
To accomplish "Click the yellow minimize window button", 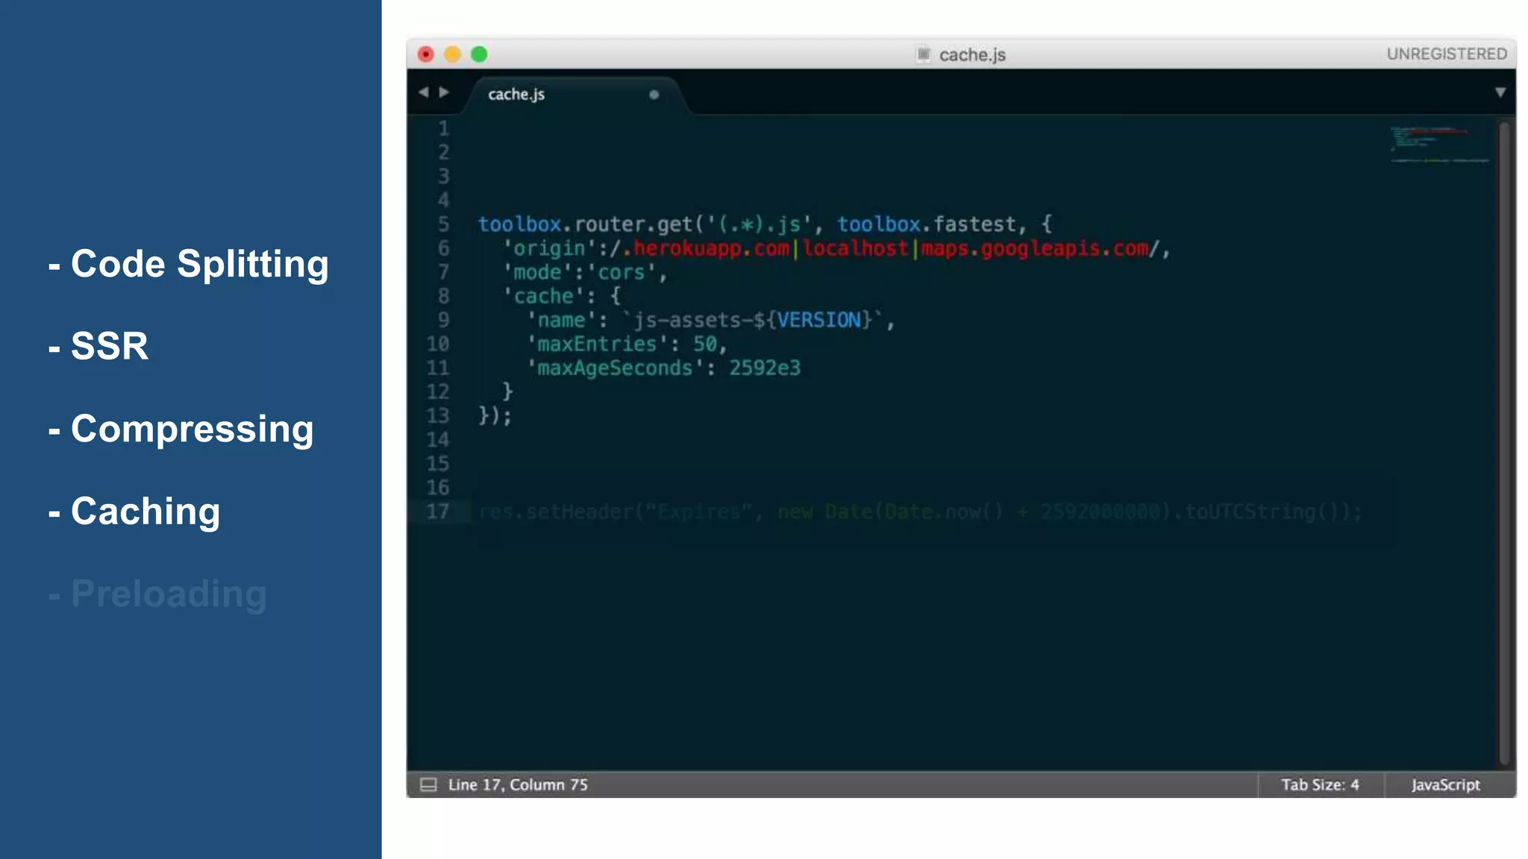I will [x=452, y=54].
